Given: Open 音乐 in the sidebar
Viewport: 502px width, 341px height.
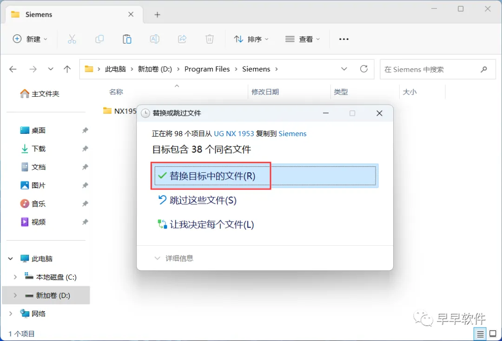Looking at the screenshot, I should (x=33, y=203).
